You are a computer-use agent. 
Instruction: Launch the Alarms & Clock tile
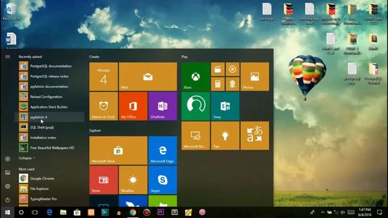pyautogui.click(x=104, y=106)
